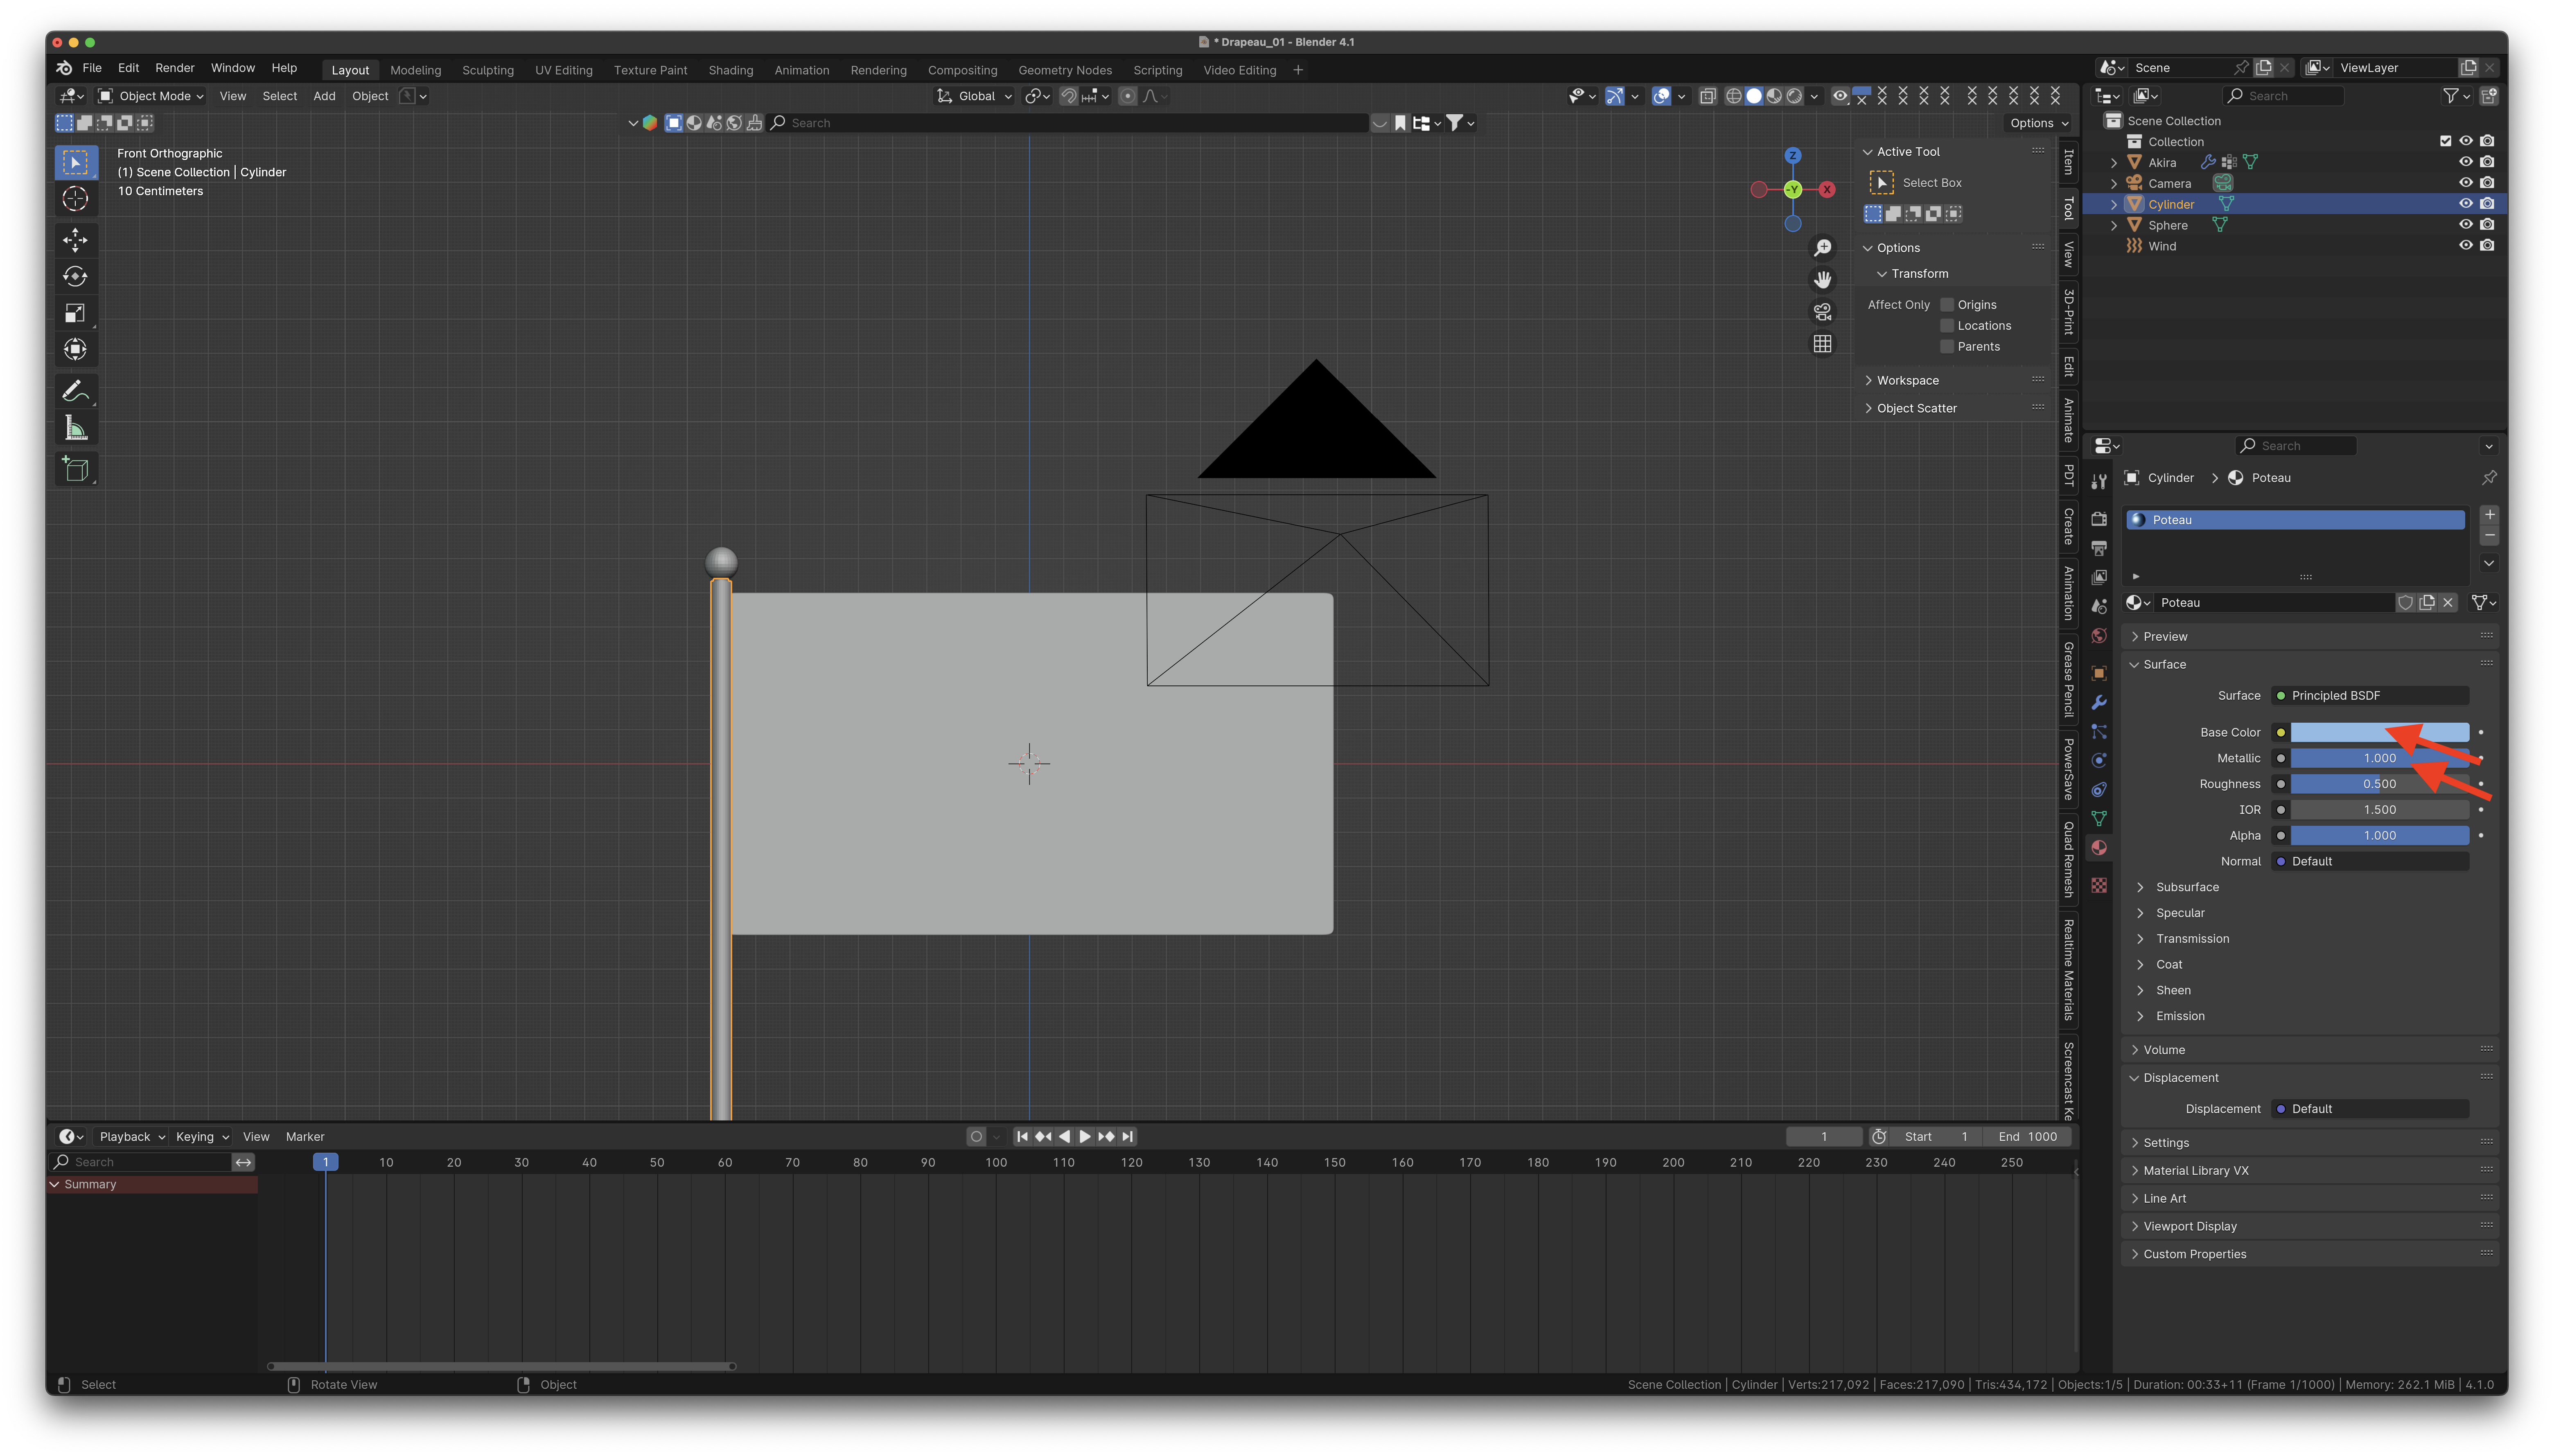The height and width of the screenshot is (1456, 2554).
Task: Expand the Akira object in outliner
Action: click(2113, 162)
